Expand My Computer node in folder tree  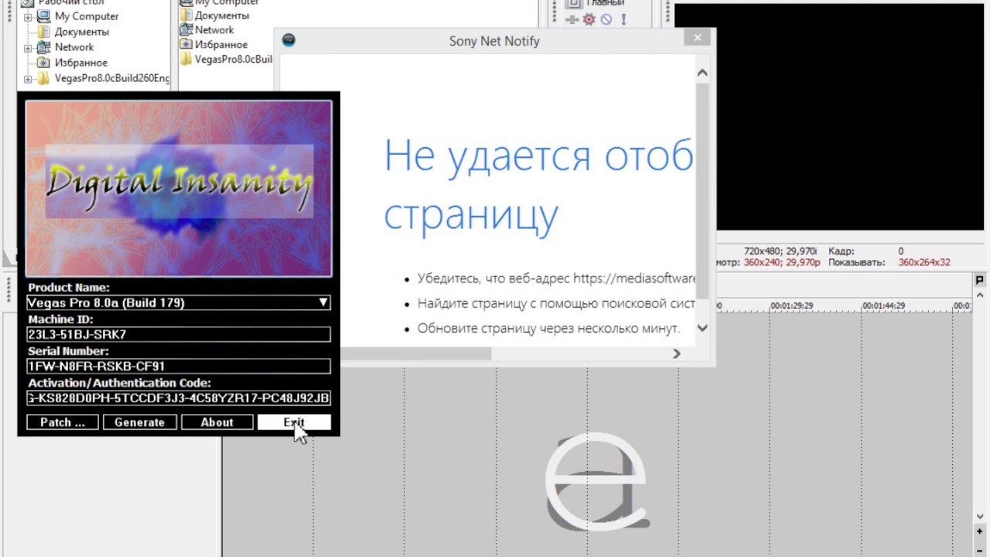(28, 16)
